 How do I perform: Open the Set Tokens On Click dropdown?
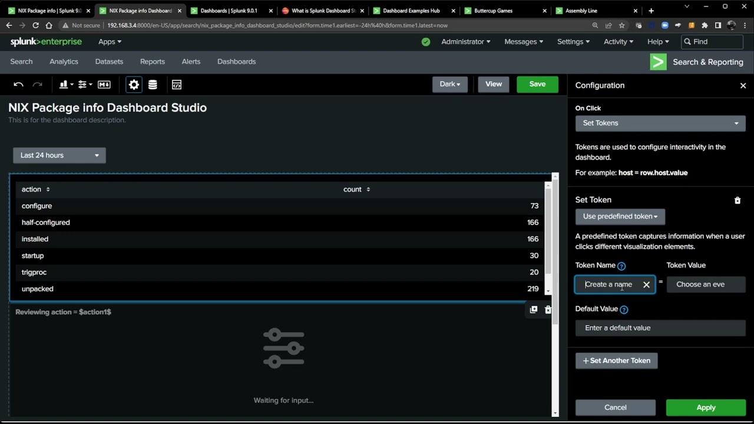(x=660, y=123)
